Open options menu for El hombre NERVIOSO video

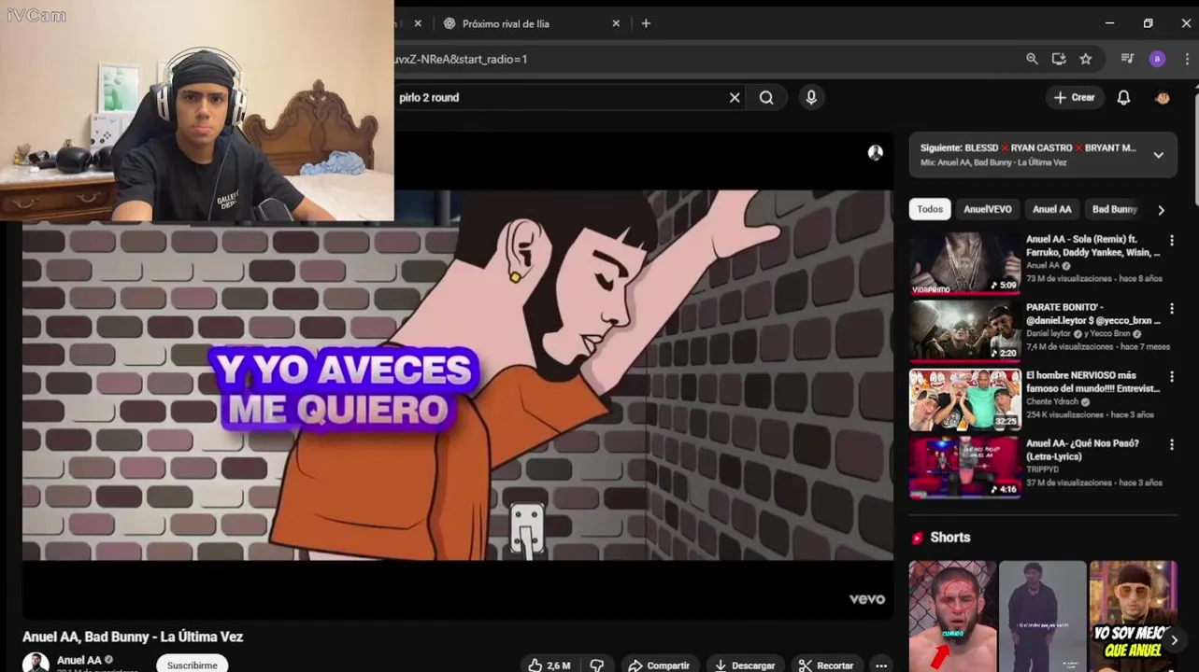(1171, 377)
